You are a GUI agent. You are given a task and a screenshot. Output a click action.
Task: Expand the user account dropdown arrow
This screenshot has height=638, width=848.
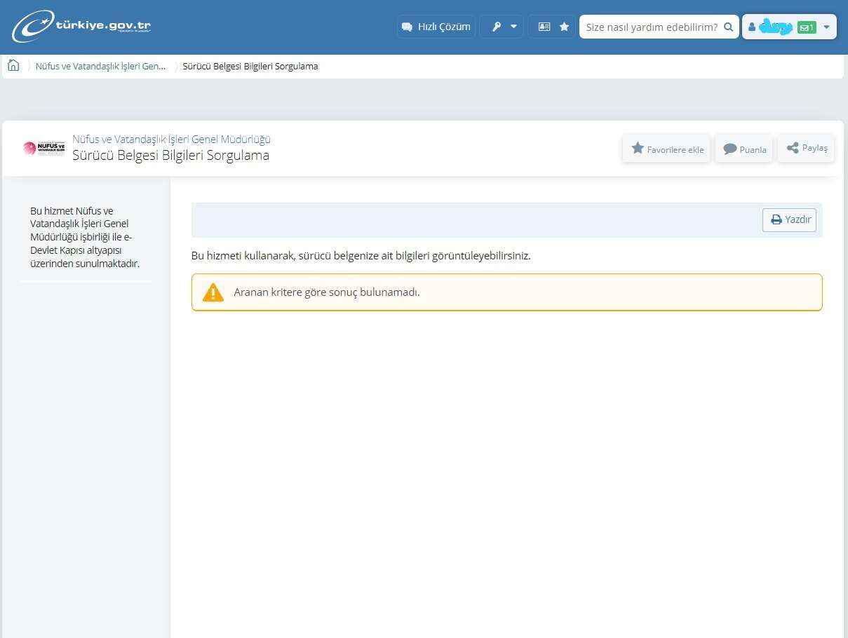826,27
